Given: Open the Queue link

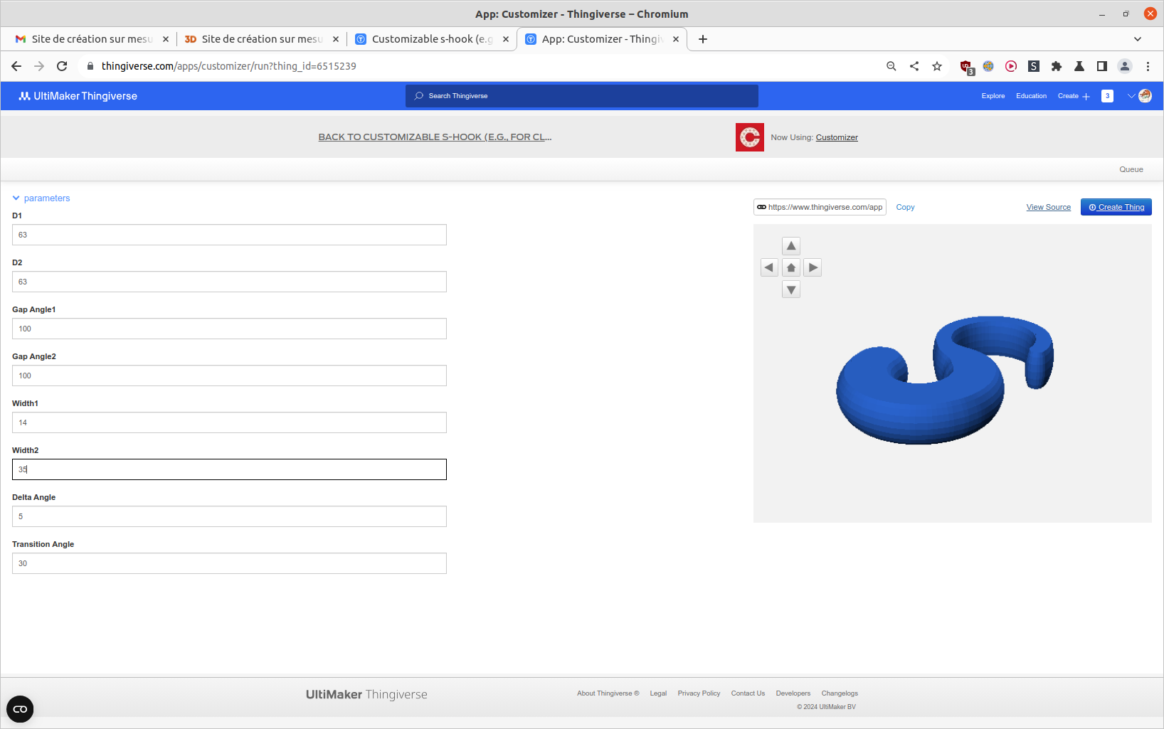Looking at the screenshot, I should click(x=1131, y=169).
